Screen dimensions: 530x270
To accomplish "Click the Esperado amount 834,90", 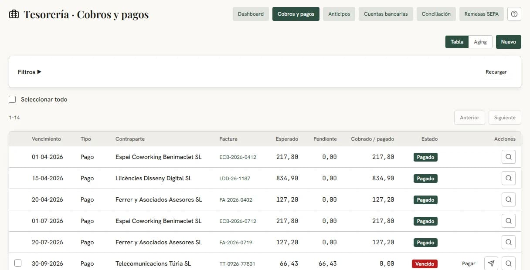I will coord(287,178).
